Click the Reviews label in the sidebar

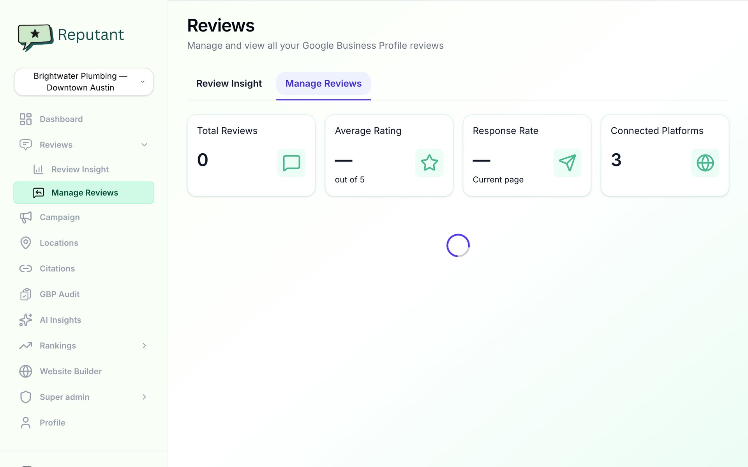click(56, 145)
